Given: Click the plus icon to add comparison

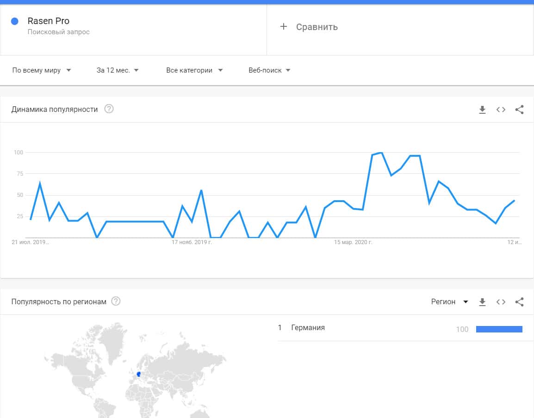Looking at the screenshot, I should (284, 27).
